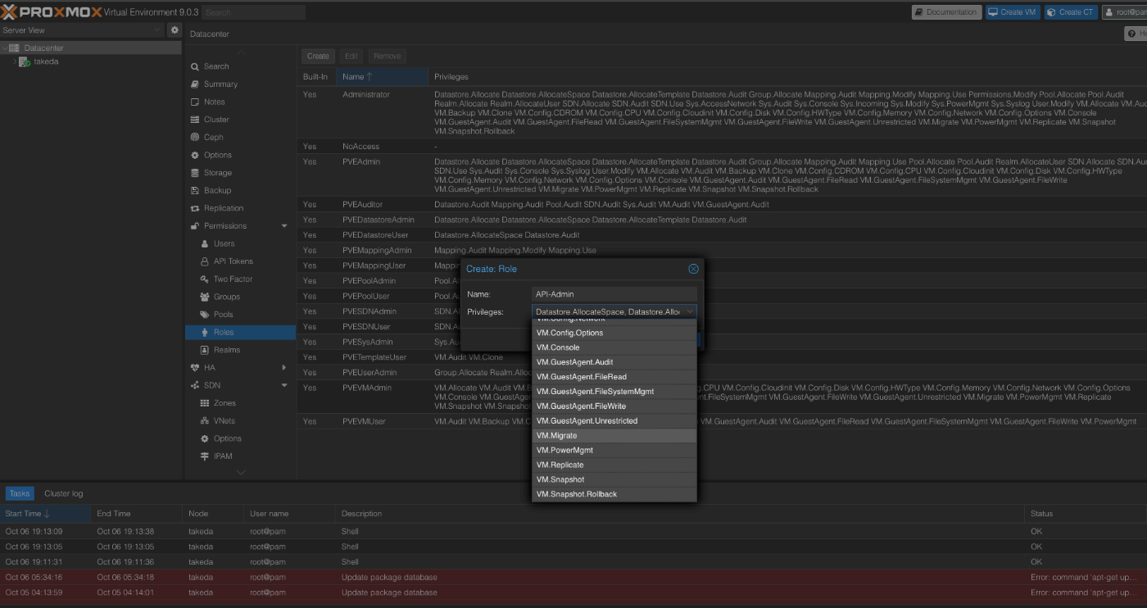Choose VM.GuestAgent.Unrestricted in the privileges list

pyautogui.click(x=614, y=421)
